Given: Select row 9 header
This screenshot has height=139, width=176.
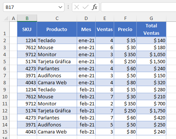Looking at the screenshot, I should click(x=5, y=89).
